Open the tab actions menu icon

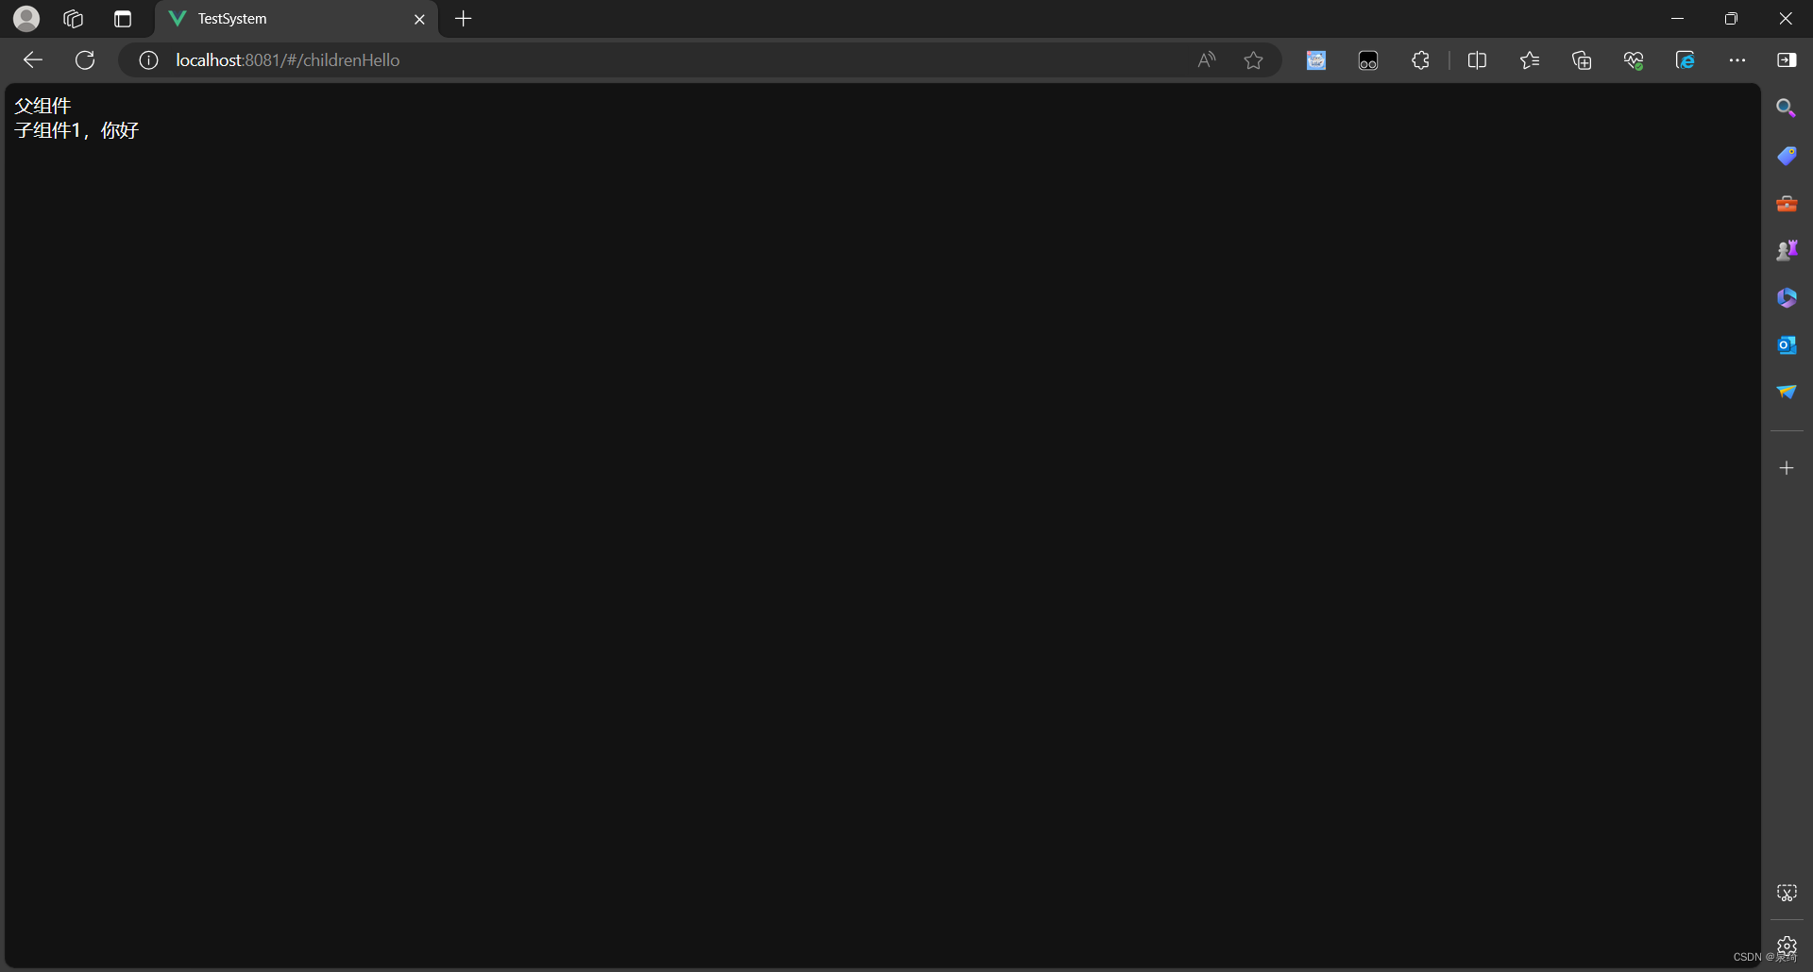pyautogui.click(x=123, y=19)
